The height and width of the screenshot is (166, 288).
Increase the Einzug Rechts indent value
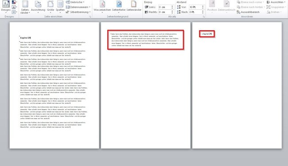172,11
